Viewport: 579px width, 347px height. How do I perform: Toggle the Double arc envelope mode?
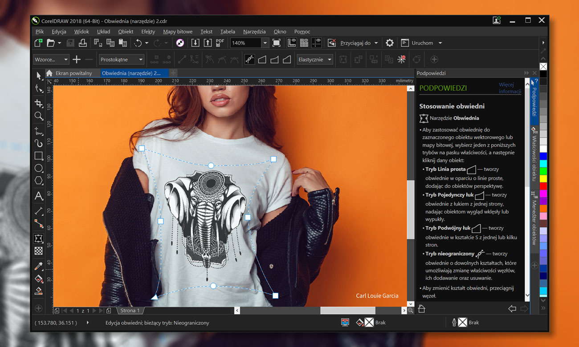point(287,59)
